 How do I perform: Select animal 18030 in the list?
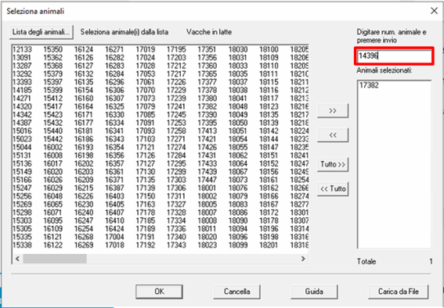(238, 49)
